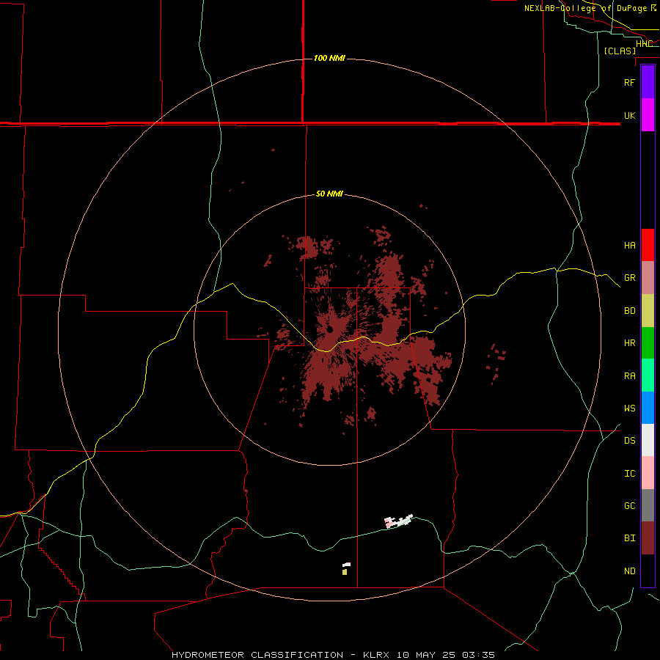
Task: Click the ND legend label
Action: coord(629,571)
